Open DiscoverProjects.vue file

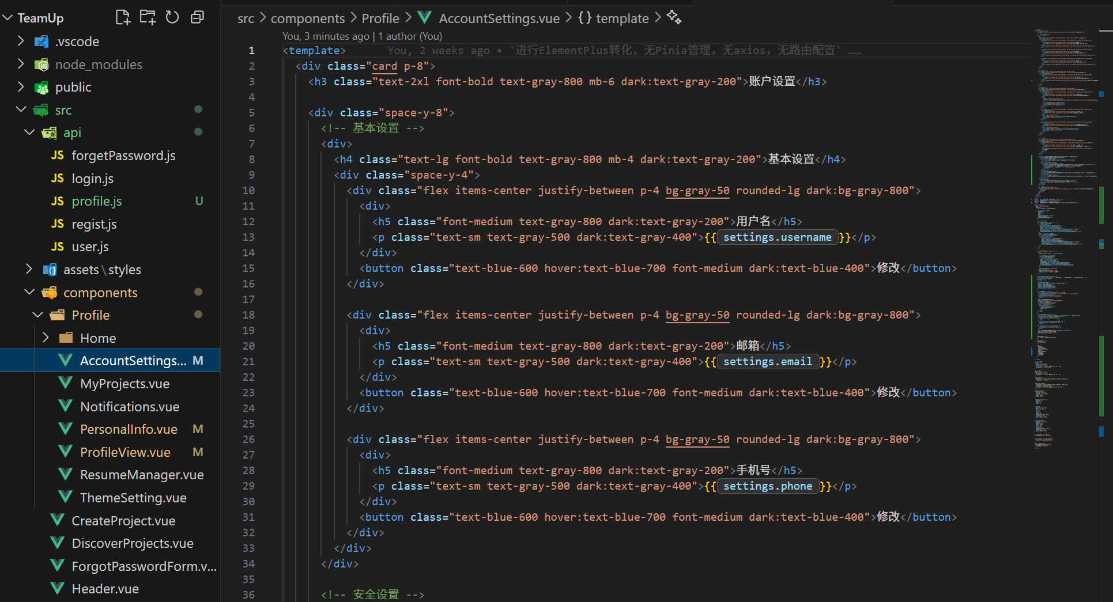133,543
